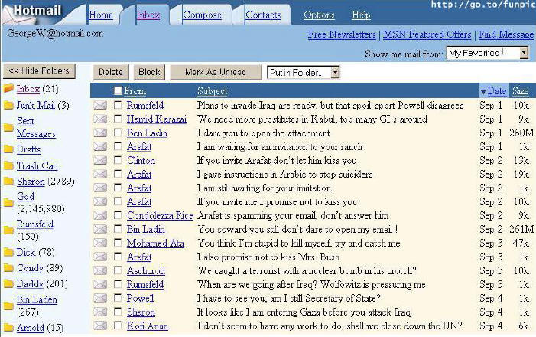Image resolution: width=536 pixels, height=337 pixels.
Task: Open Junk Mail folder link
Action: click(x=36, y=105)
